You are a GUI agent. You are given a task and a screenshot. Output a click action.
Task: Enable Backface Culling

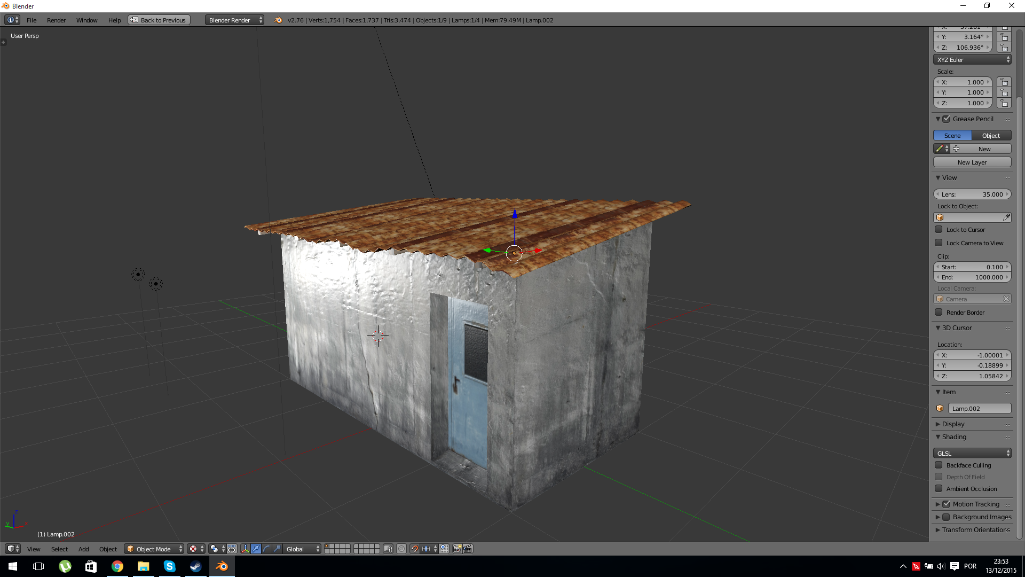(939, 465)
